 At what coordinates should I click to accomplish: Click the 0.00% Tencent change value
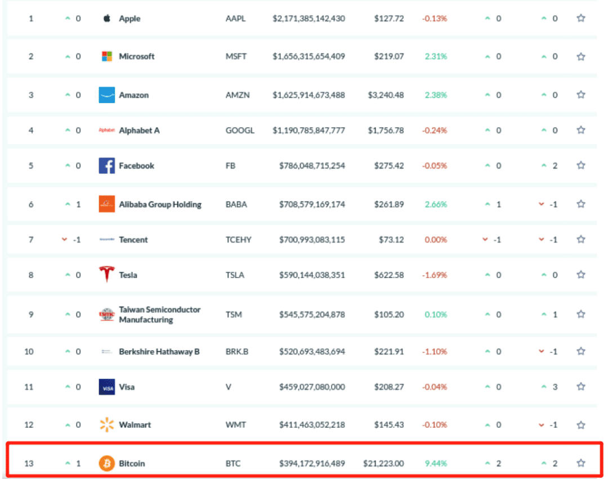[x=436, y=240]
